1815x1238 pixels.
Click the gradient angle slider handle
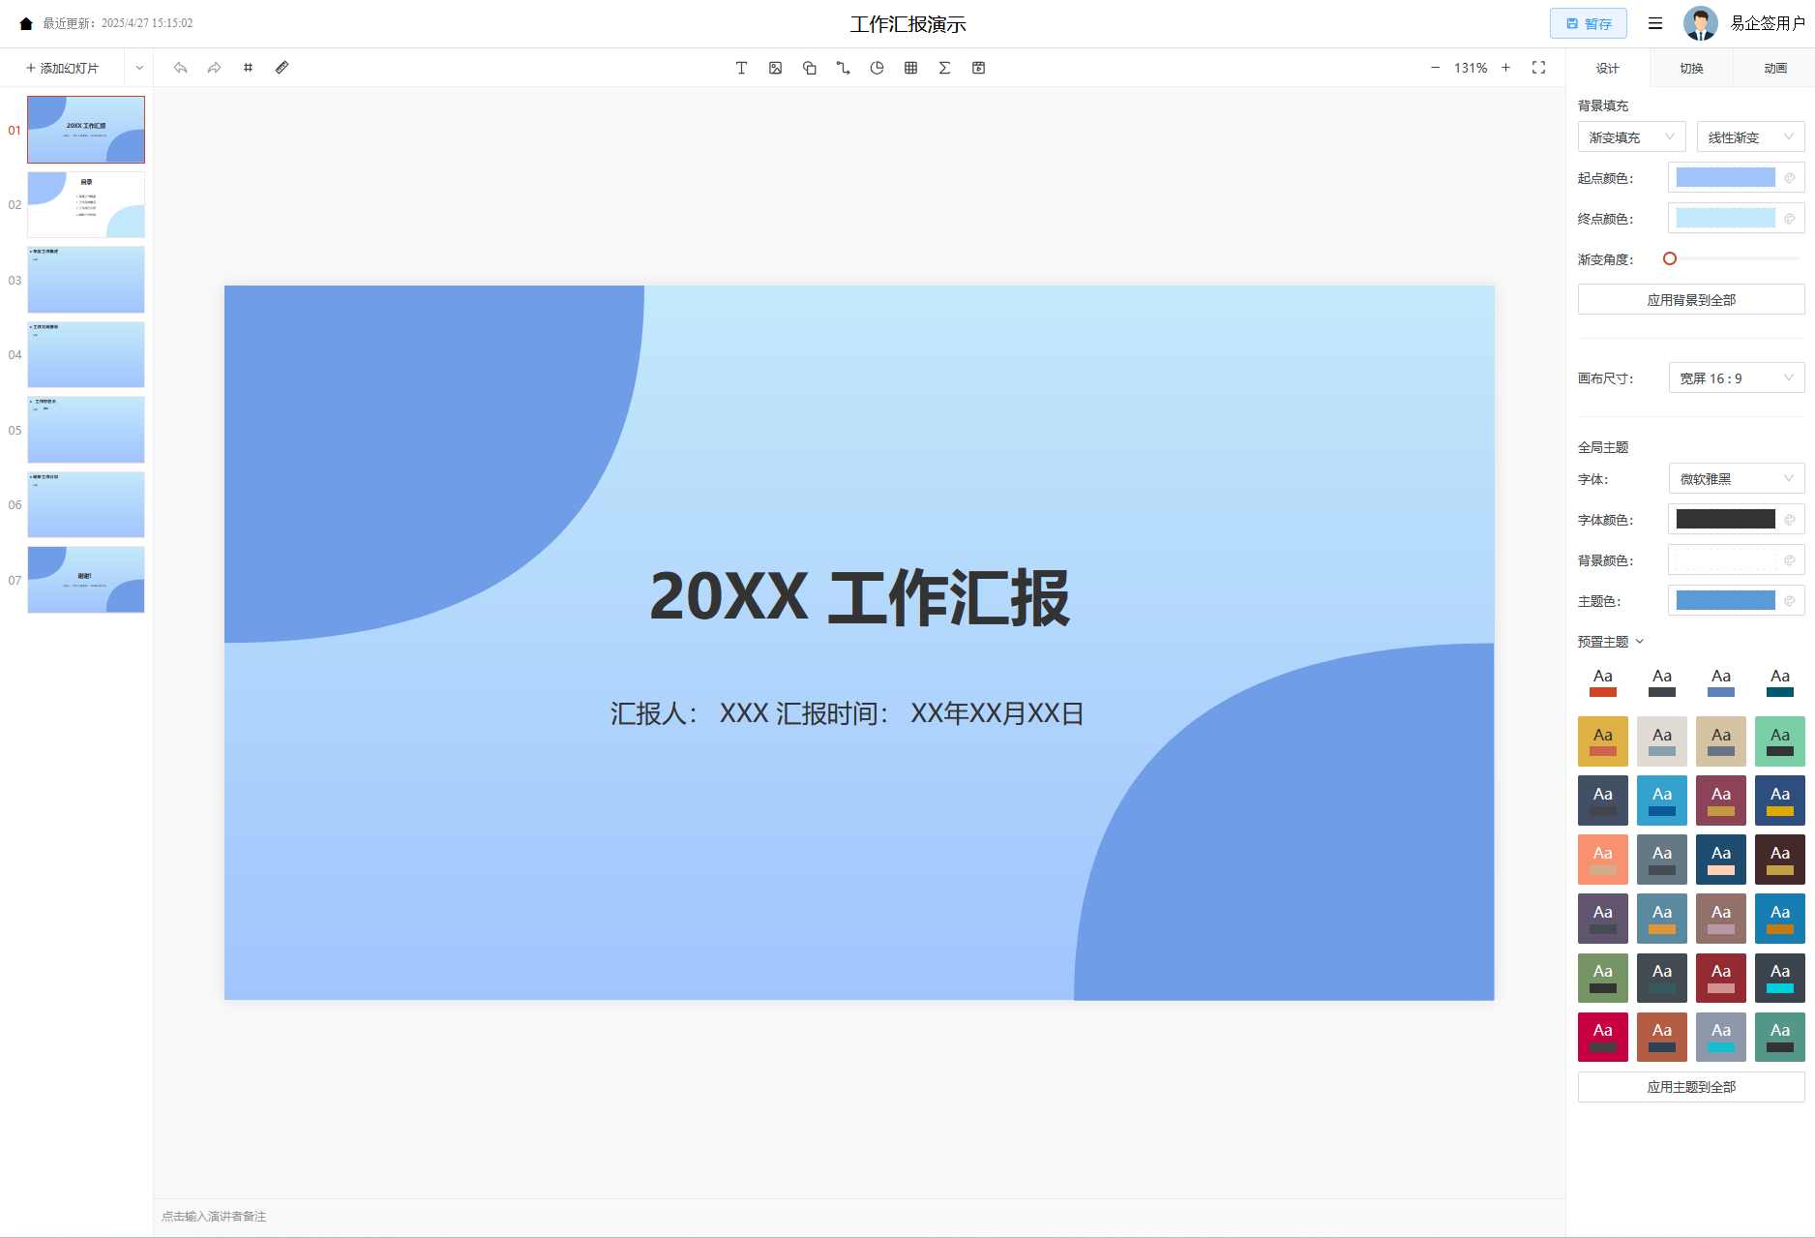[x=1669, y=258]
